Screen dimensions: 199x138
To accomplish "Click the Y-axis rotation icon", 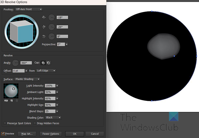I will (44, 27).
